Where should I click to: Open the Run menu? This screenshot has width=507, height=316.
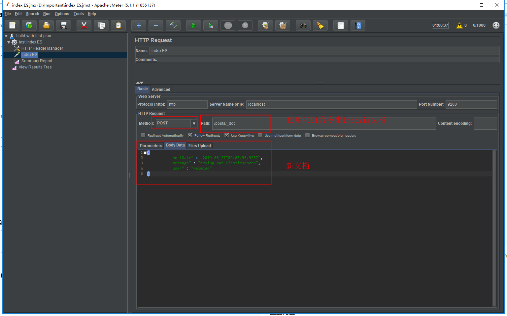[x=47, y=14]
